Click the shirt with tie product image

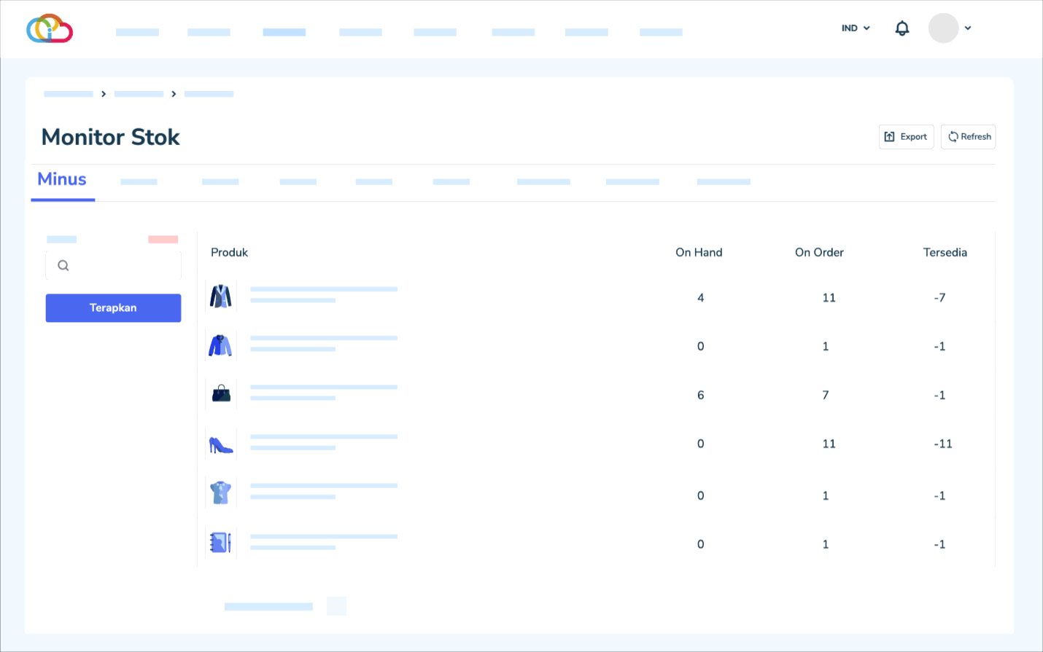221,493
